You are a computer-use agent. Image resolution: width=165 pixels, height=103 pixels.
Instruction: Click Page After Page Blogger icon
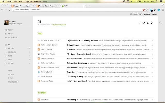tap(39, 81)
